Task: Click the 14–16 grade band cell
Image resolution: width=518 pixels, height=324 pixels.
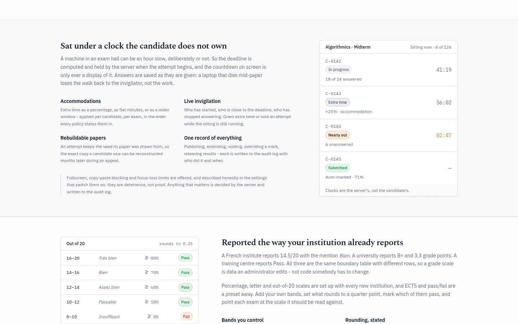Action: (x=73, y=273)
